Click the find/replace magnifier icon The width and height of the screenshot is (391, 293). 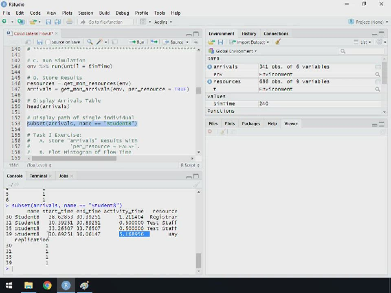[x=90, y=42]
